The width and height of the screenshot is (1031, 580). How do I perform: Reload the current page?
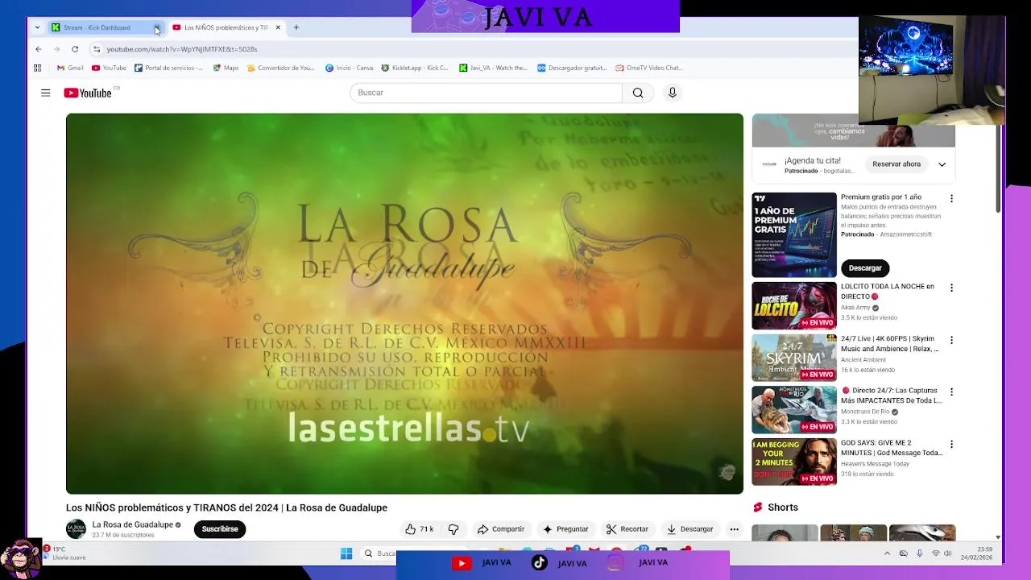75,49
